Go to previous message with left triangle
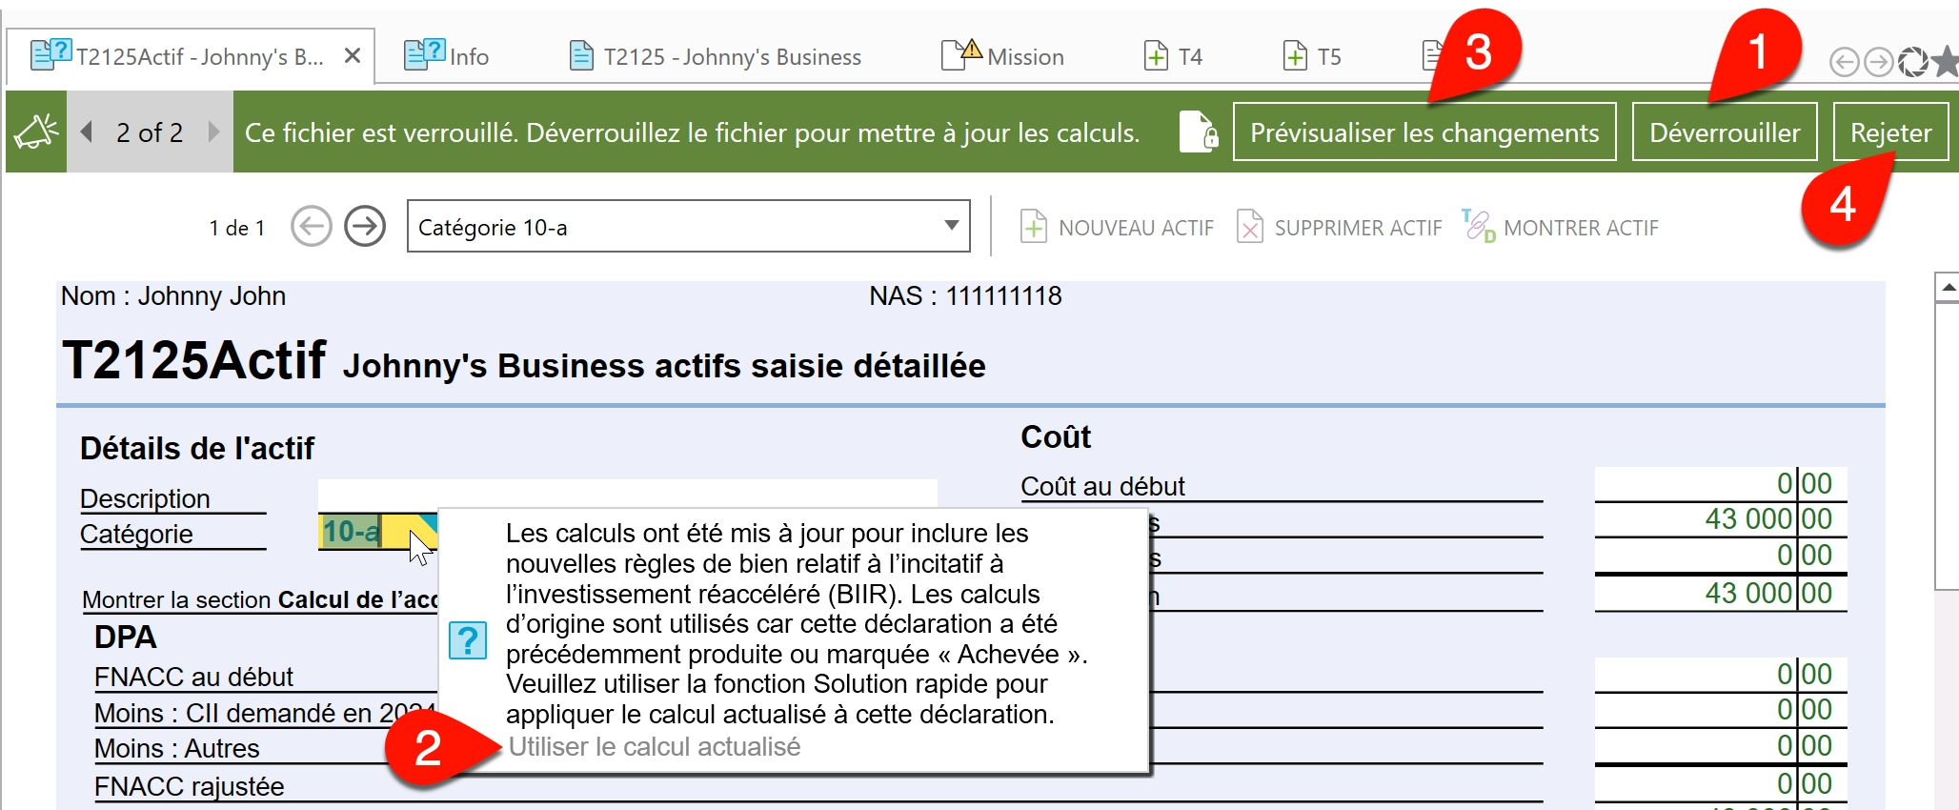The height and width of the screenshot is (810, 1959). pyautogui.click(x=87, y=132)
